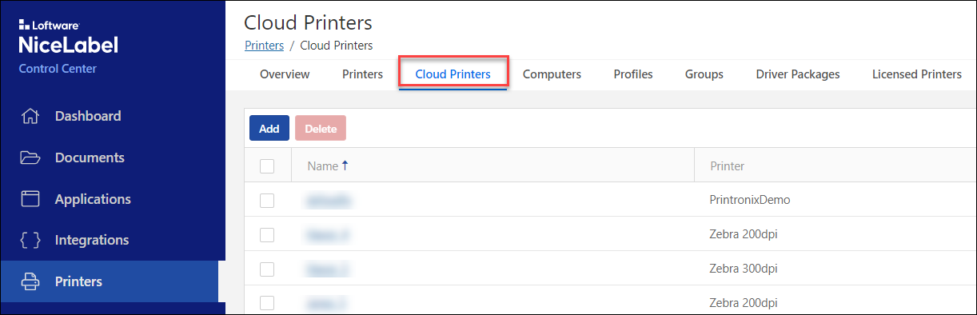
Task: Open the Profiles tab
Action: point(633,74)
